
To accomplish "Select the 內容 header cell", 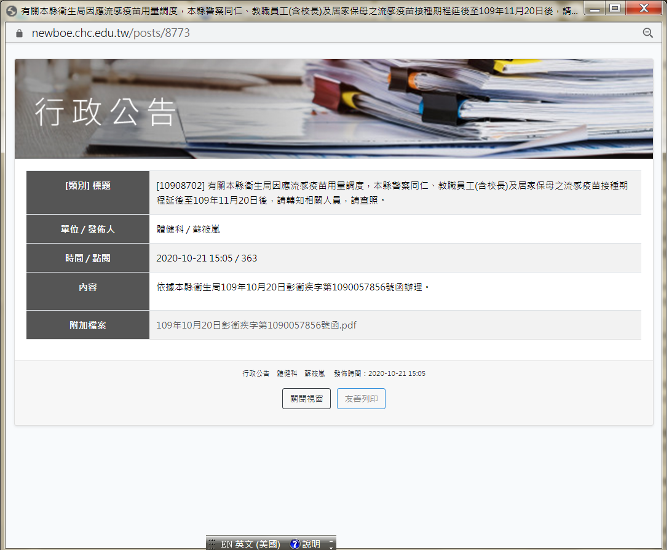I will click(x=88, y=291).
